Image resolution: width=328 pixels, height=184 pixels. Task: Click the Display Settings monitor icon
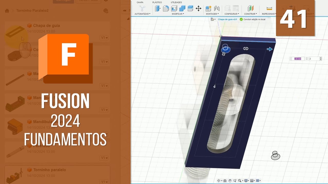coord(246,181)
